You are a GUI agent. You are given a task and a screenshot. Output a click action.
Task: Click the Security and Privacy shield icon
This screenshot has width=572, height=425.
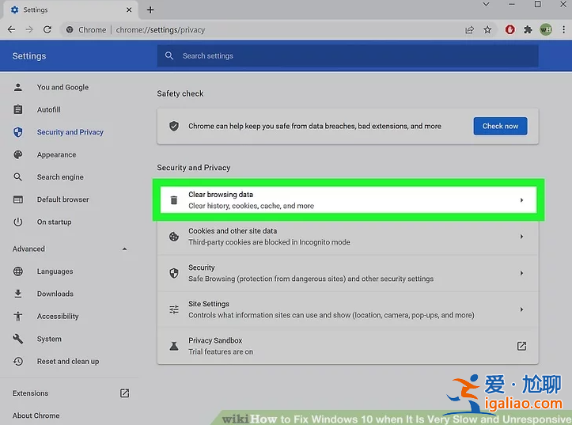[18, 132]
